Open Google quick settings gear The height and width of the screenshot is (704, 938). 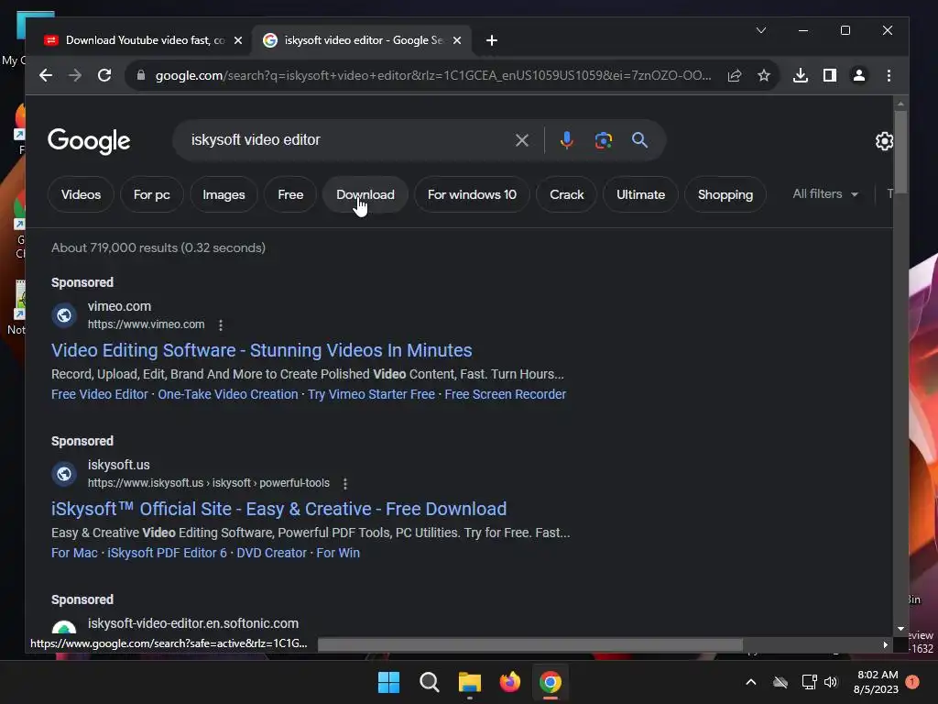(884, 141)
